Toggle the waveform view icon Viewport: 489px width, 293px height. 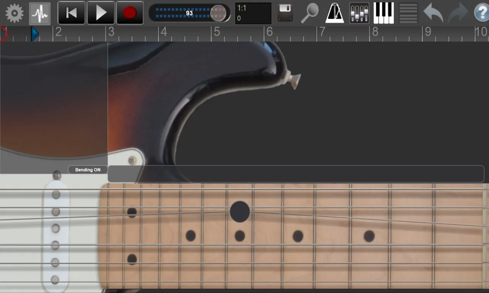pos(40,13)
